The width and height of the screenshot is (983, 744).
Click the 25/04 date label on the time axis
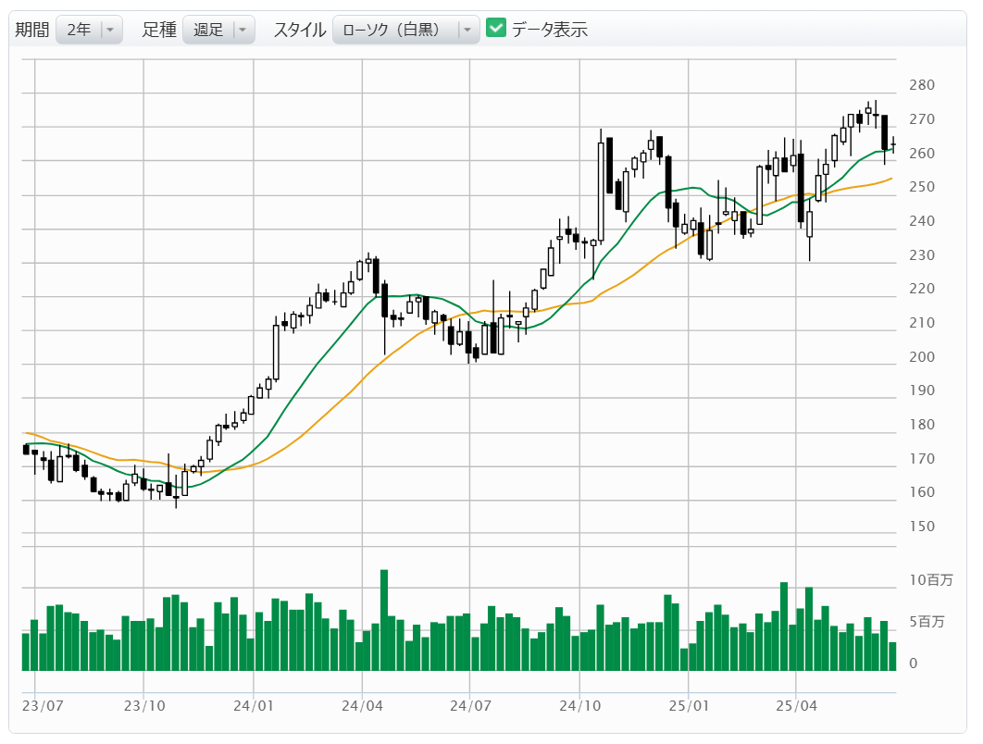pyautogui.click(x=796, y=705)
